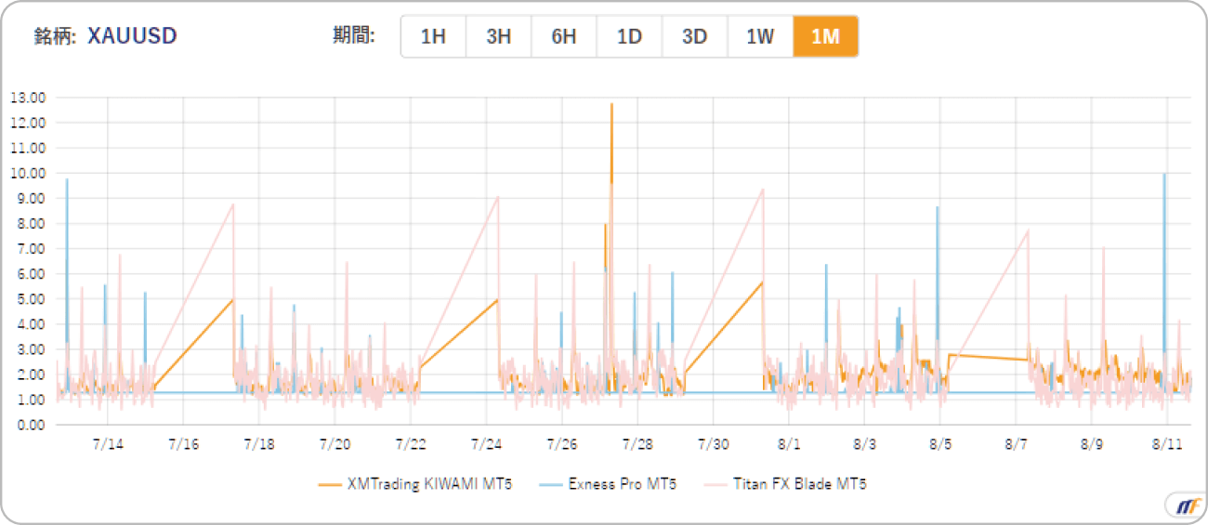Click the 8/9 date label
Image resolution: width=1208 pixels, height=525 pixels.
click(1092, 444)
